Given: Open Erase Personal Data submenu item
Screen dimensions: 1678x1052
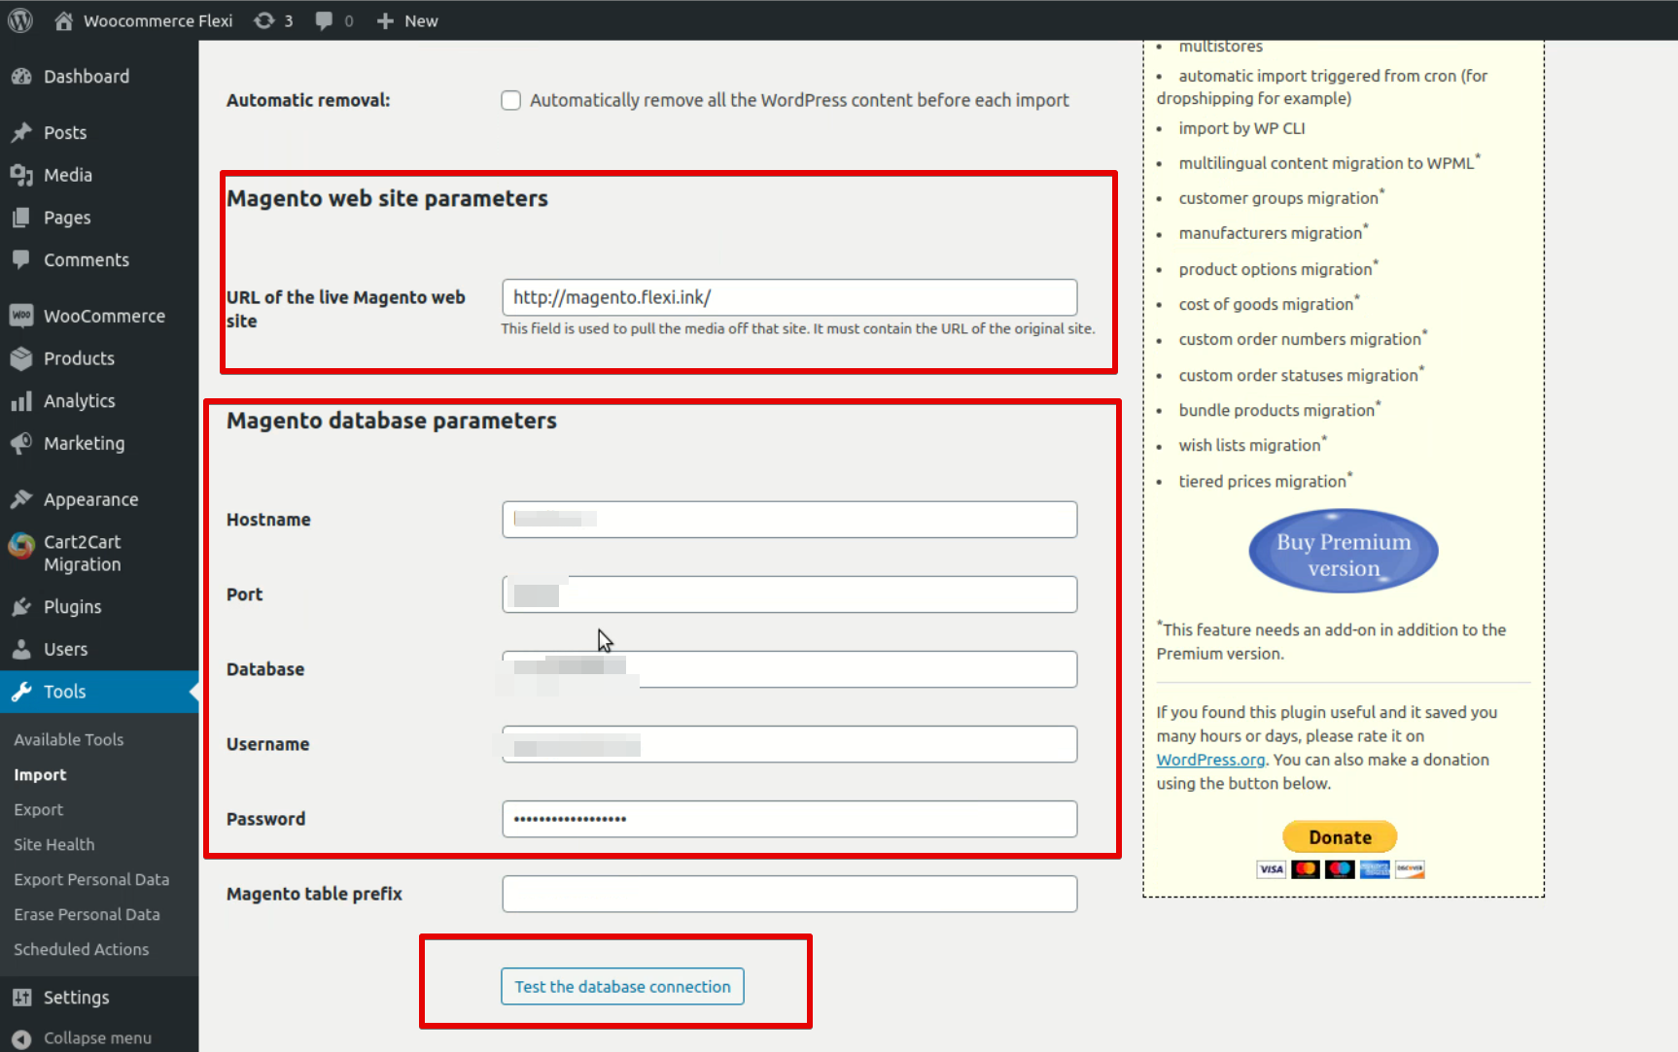Looking at the screenshot, I should click(x=87, y=914).
